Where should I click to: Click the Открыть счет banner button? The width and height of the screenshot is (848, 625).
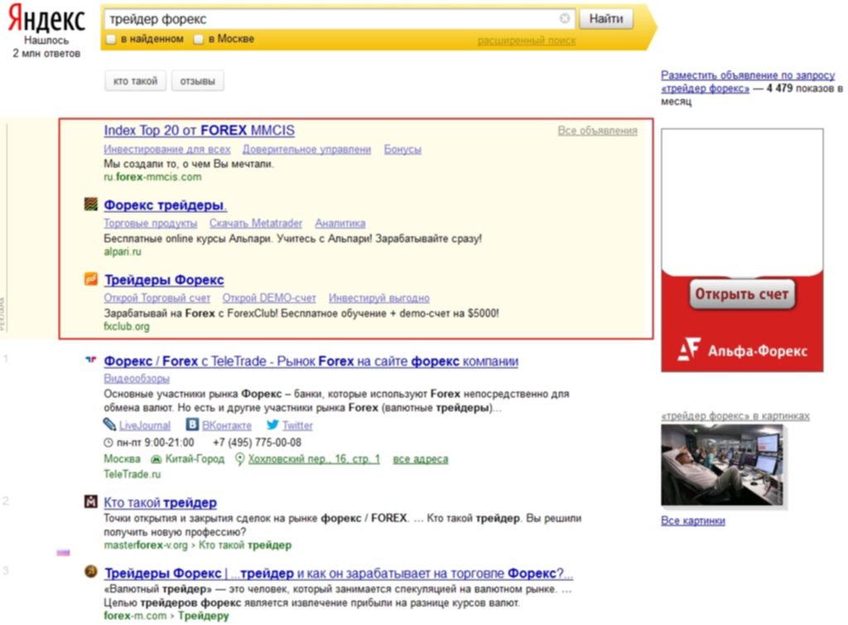click(x=742, y=294)
